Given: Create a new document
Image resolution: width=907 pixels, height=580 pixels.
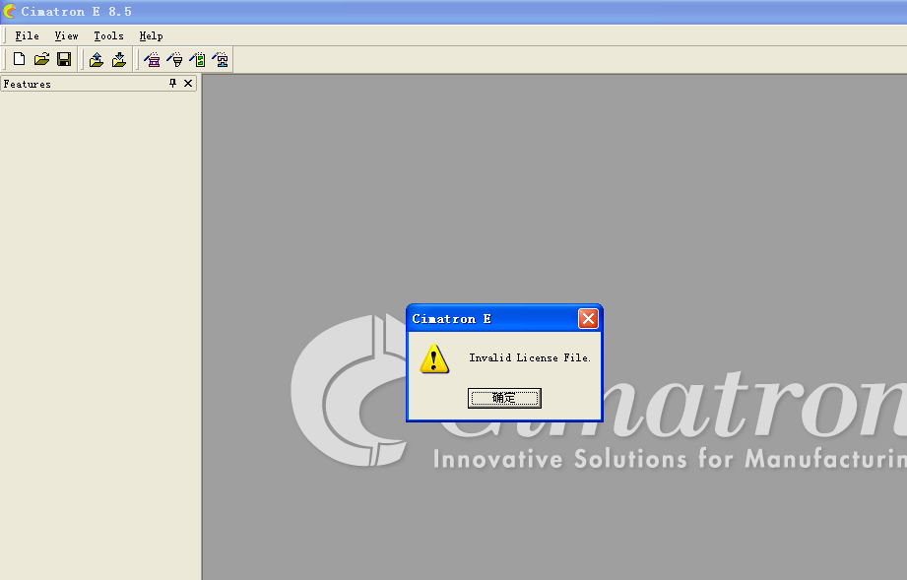Looking at the screenshot, I should click(x=18, y=58).
